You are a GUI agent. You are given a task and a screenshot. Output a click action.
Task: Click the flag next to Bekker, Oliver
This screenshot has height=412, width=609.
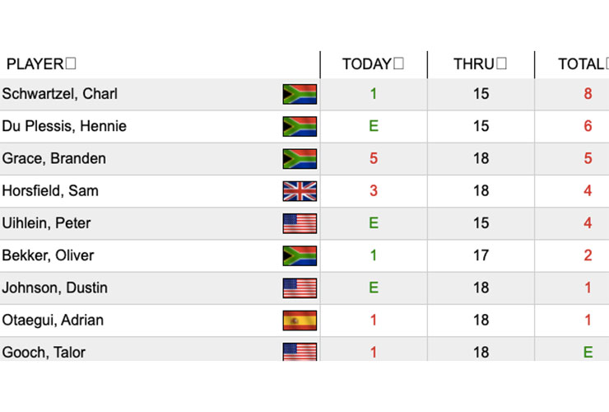(300, 255)
